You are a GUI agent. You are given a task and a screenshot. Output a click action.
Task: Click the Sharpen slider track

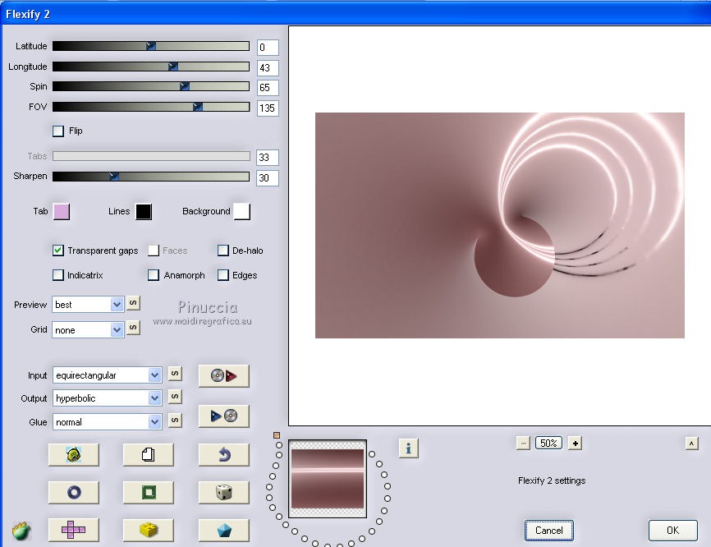click(x=151, y=176)
